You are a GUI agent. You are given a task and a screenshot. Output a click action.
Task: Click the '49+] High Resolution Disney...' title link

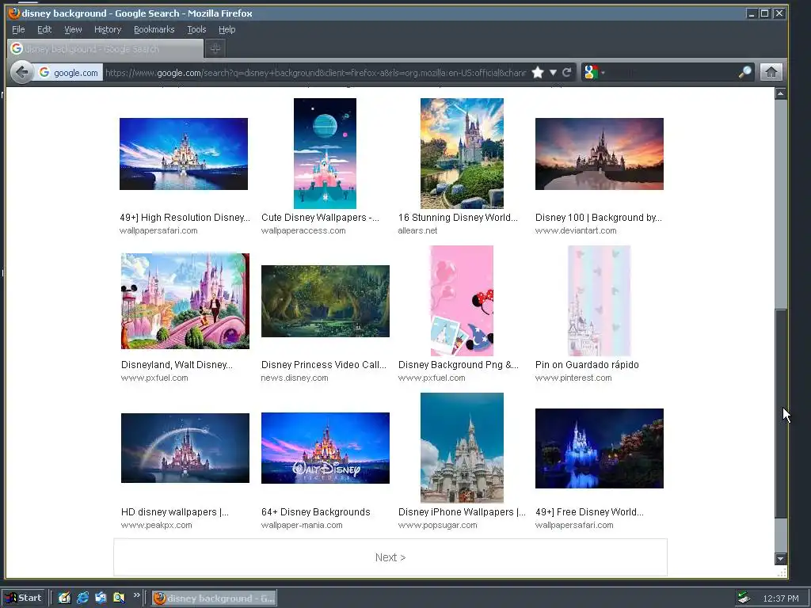[x=185, y=218]
